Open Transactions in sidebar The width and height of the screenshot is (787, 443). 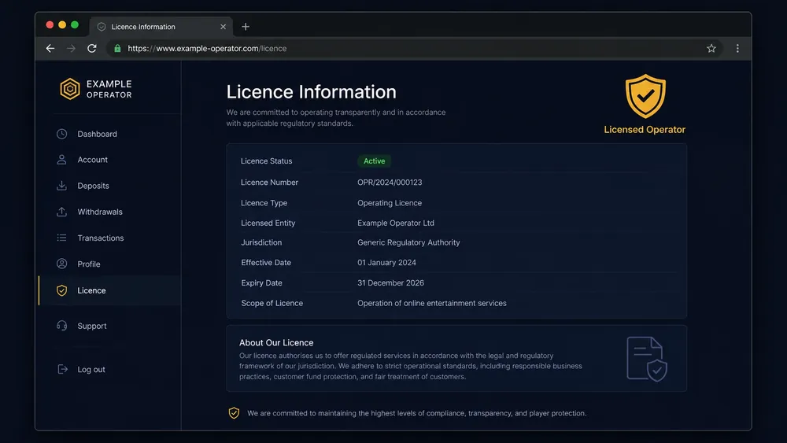(109, 238)
